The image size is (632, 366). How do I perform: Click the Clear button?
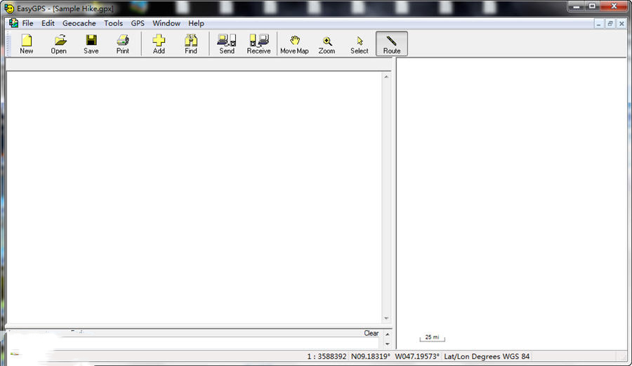coord(371,334)
